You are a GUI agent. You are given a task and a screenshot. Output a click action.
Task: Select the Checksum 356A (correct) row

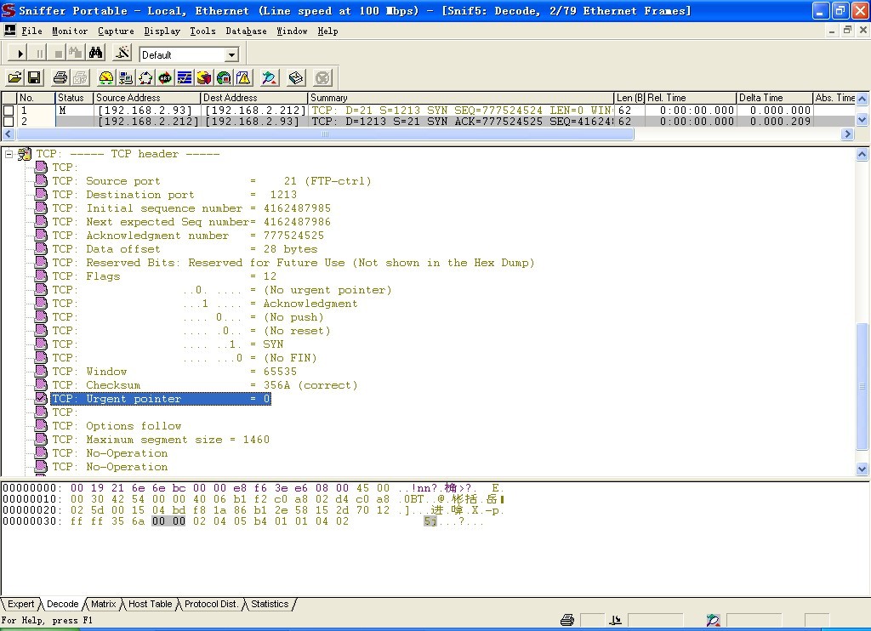(x=204, y=384)
